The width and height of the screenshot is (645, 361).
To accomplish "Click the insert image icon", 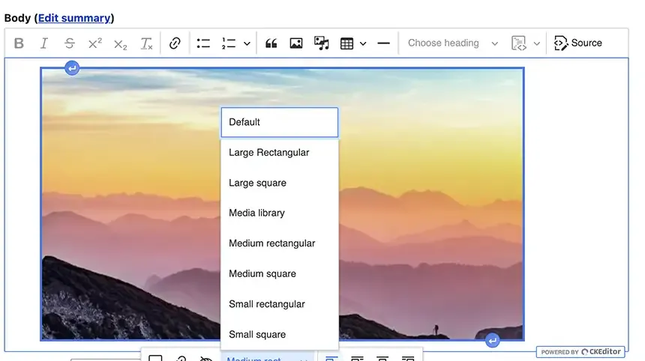I will [296, 43].
